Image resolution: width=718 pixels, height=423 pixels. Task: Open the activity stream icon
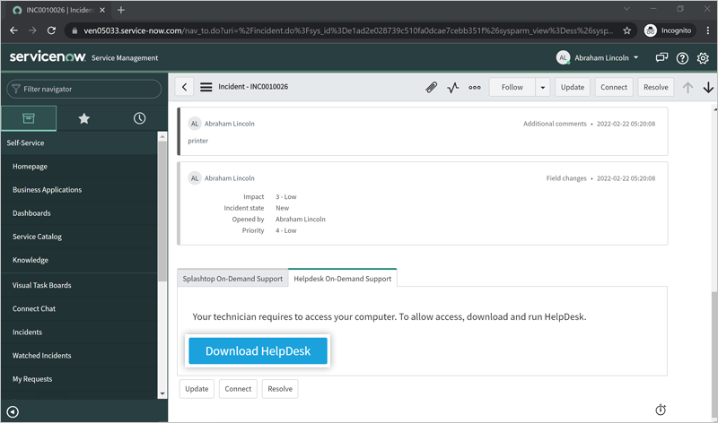453,87
